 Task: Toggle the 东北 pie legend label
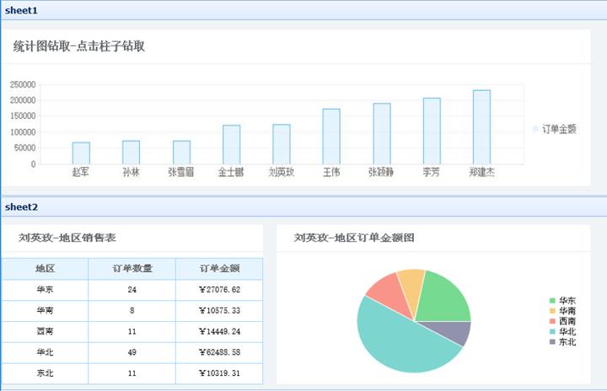click(x=567, y=342)
